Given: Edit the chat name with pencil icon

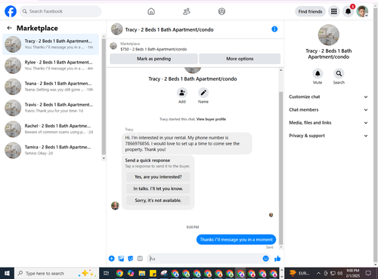Looking at the screenshot, I should (x=203, y=93).
